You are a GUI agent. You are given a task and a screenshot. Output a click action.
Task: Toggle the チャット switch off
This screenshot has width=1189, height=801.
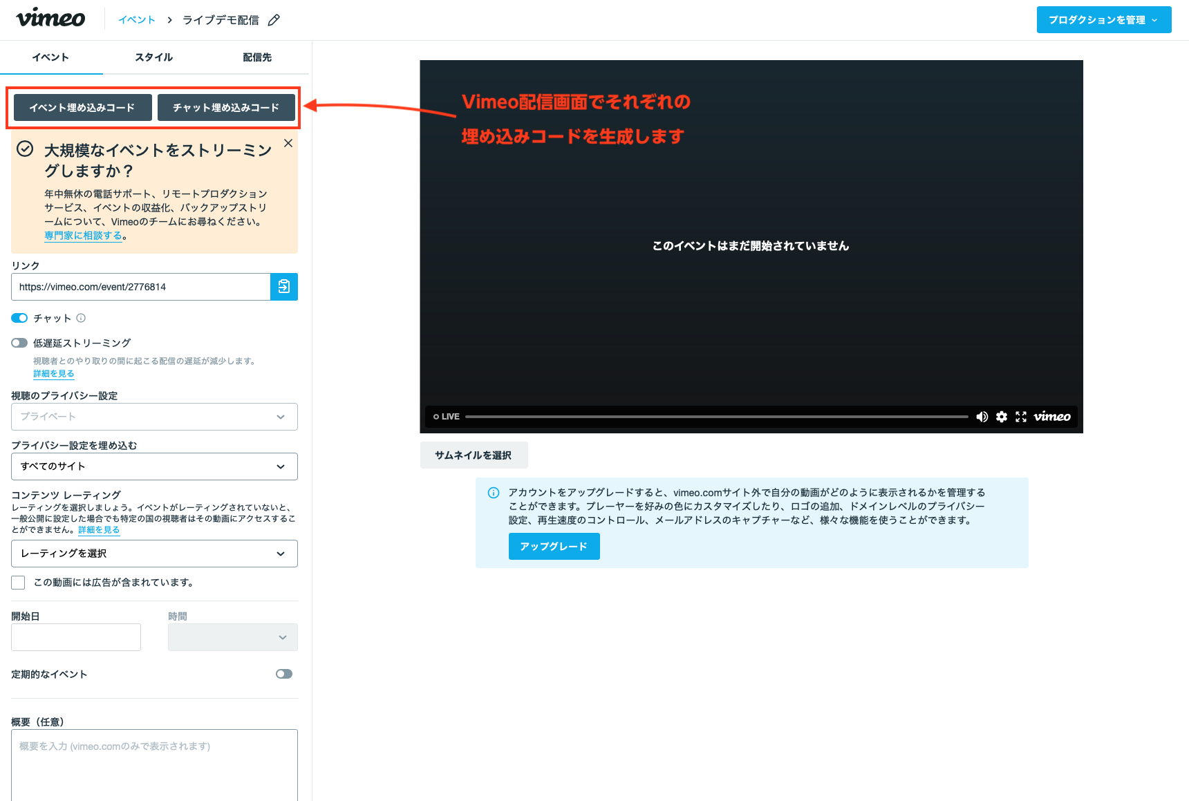coord(19,318)
